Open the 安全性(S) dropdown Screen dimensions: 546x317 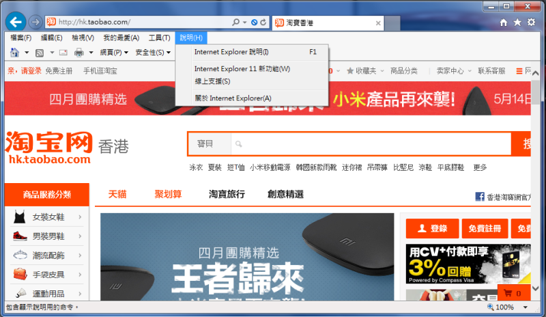[x=153, y=53]
